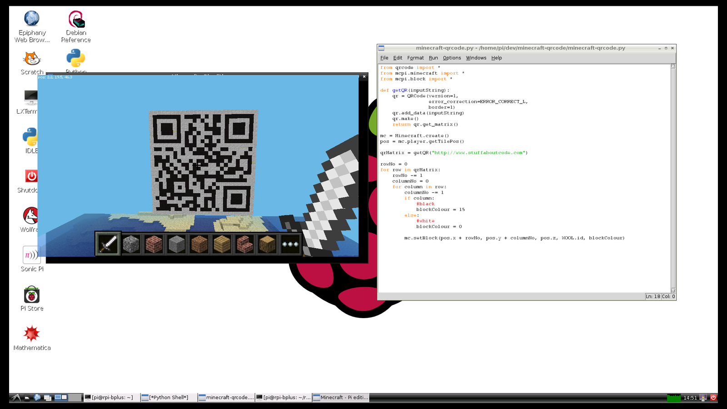Click the scroll down arrow in IDLE editor
The image size is (727, 409).
tap(673, 290)
